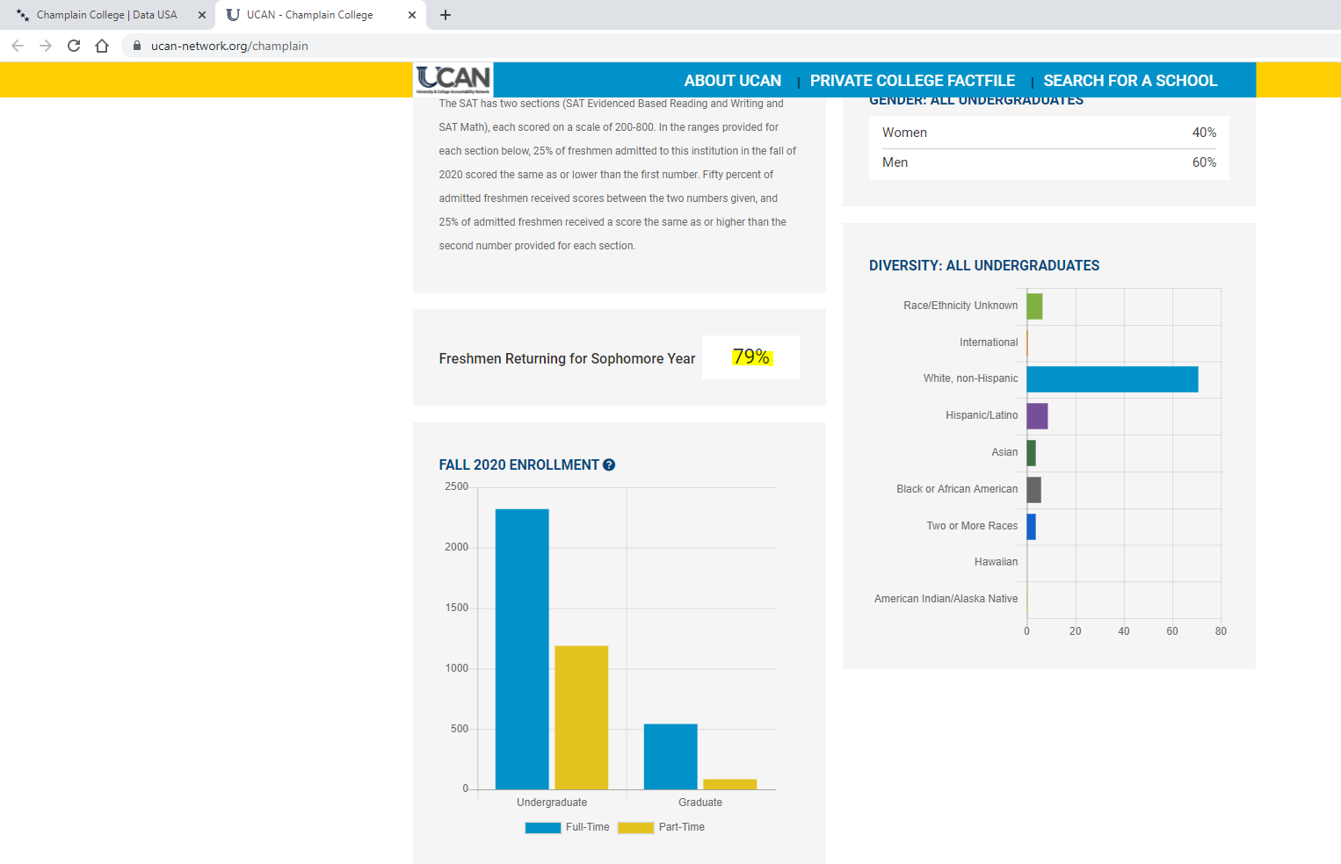Close the UCAN Champlain College tab
This screenshot has width=1341, height=864.
click(412, 15)
